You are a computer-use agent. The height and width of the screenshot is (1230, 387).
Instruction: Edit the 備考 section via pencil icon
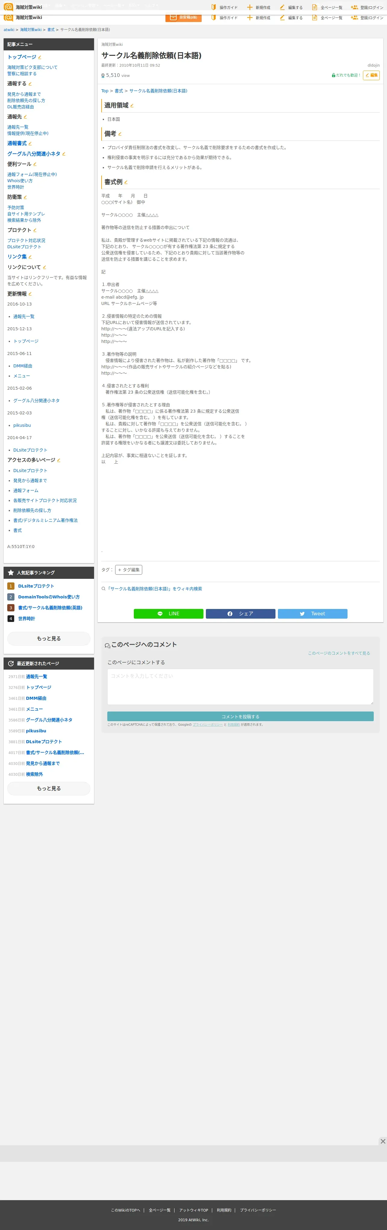point(120,134)
